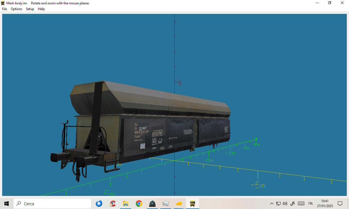Open the File menu
The height and width of the screenshot is (209, 349).
pyautogui.click(x=4, y=9)
